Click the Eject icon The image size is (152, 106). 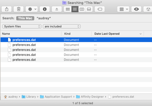[x=57, y=9]
